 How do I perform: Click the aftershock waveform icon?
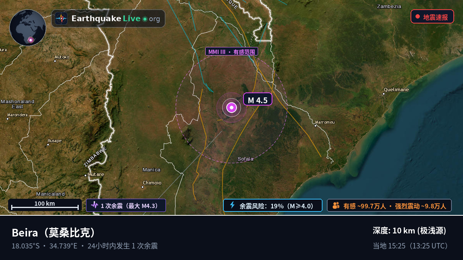pyautogui.click(x=94, y=205)
